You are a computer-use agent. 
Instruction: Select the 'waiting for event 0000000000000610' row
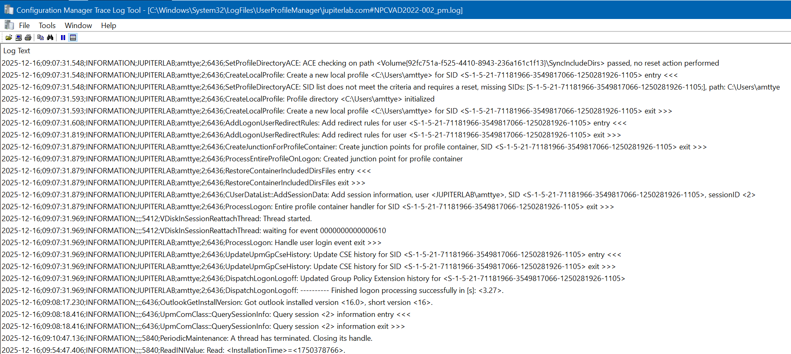point(395,231)
